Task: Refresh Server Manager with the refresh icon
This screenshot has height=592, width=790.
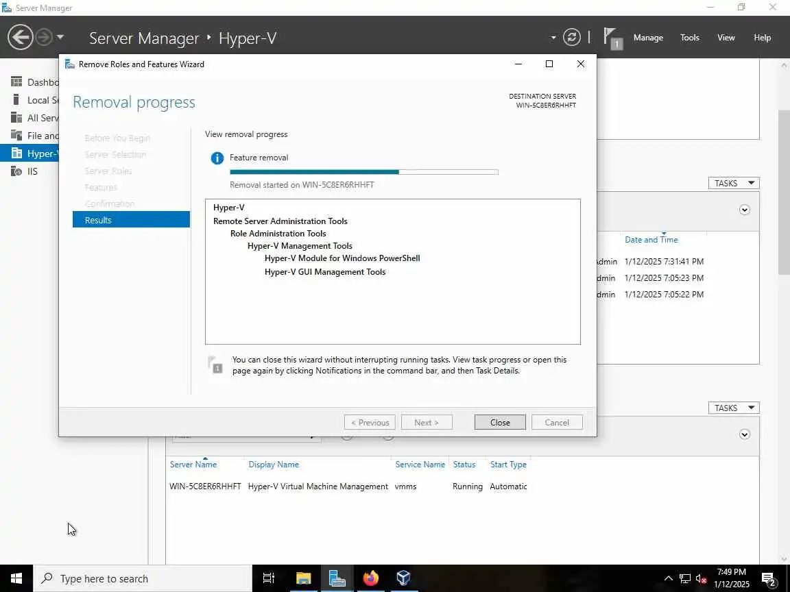Action: [x=571, y=37]
